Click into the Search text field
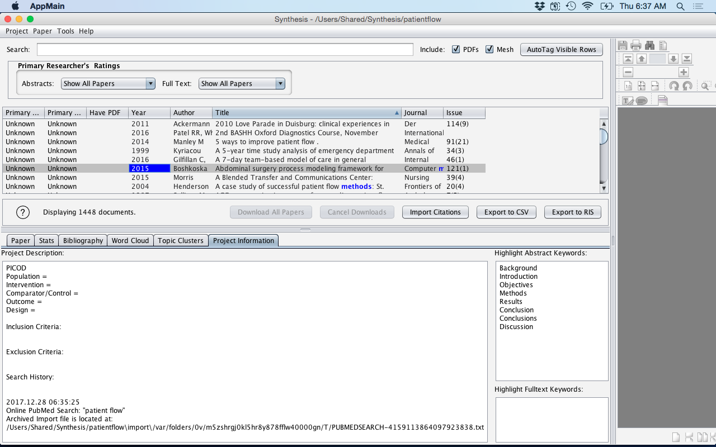Image resolution: width=716 pixels, height=447 pixels. pos(225,50)
